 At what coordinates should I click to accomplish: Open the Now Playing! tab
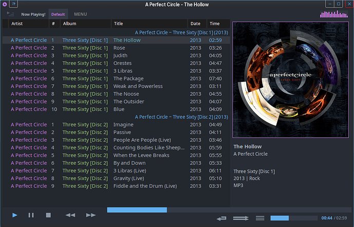(33, 14)
